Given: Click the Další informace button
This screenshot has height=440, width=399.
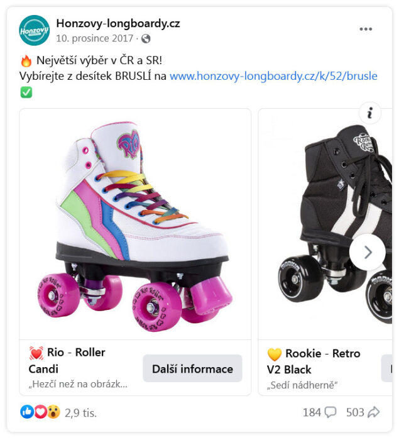Looking at the screenshot, I should [192, 368].
